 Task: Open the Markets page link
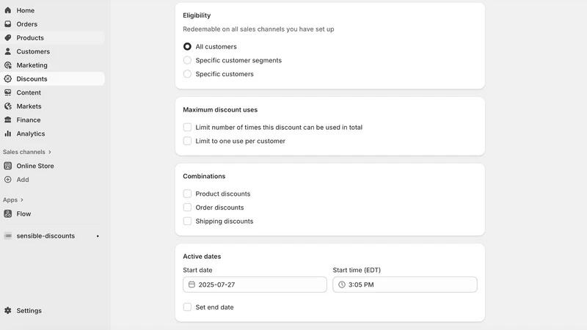[52, 106]
